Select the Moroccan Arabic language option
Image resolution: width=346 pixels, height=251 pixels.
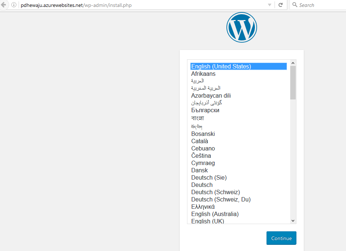[238, 88]
